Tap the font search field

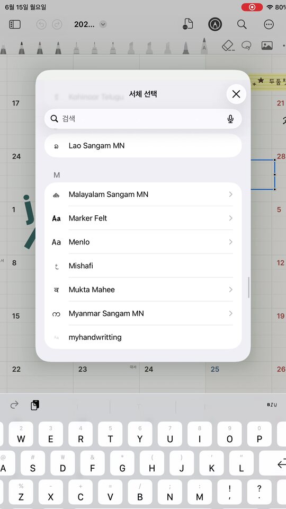pos(143,119)
